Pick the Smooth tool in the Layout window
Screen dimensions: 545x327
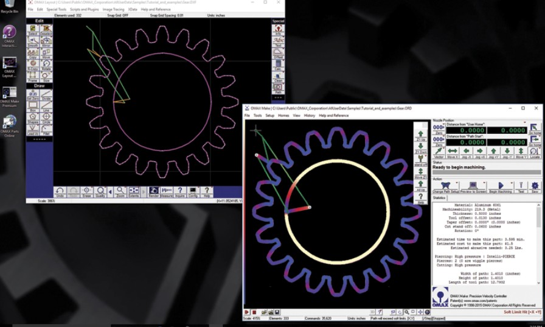[x=33, y=42]
